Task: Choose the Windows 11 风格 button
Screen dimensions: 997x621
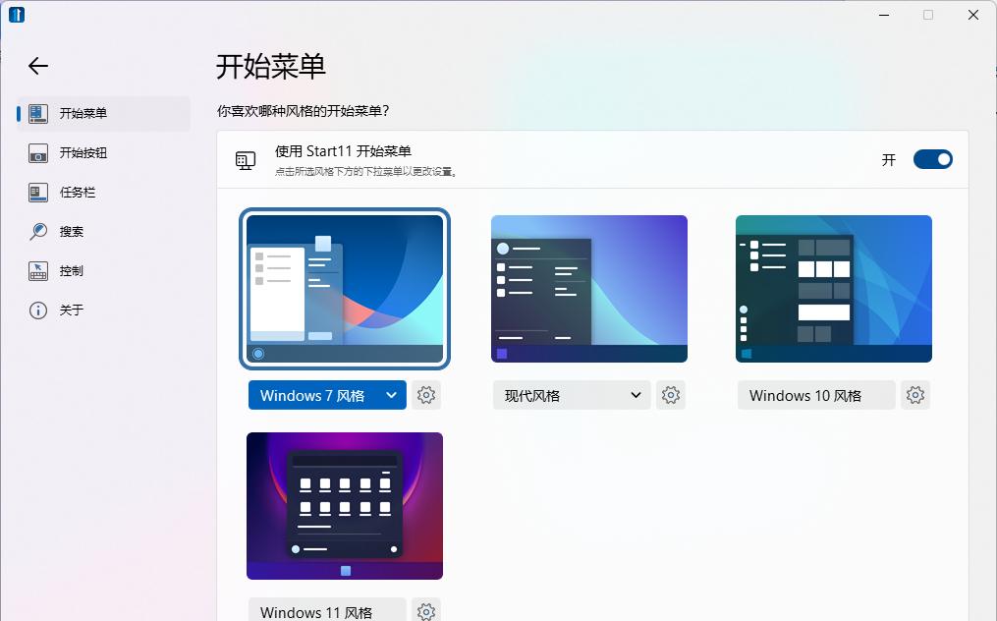Action: pos(327,611)
